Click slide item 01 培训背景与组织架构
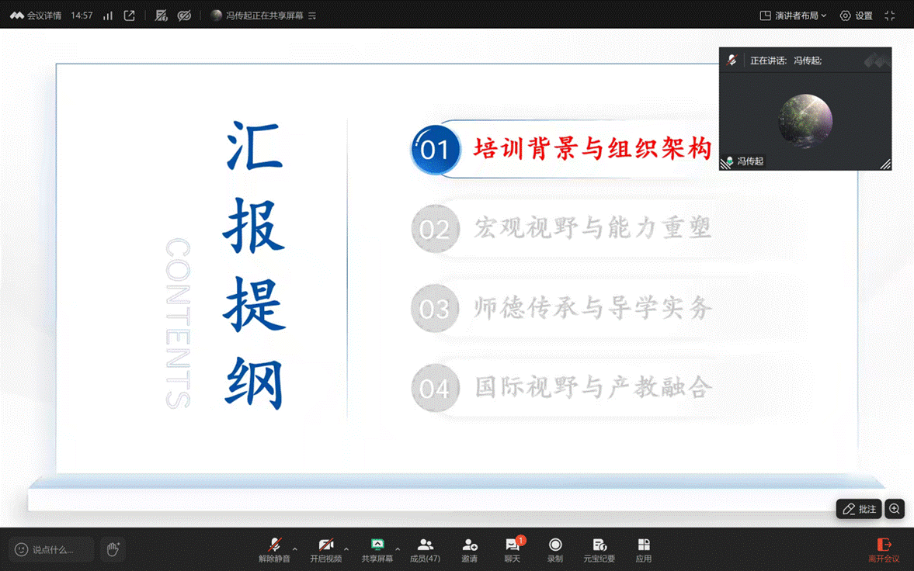 coord(592,149)
